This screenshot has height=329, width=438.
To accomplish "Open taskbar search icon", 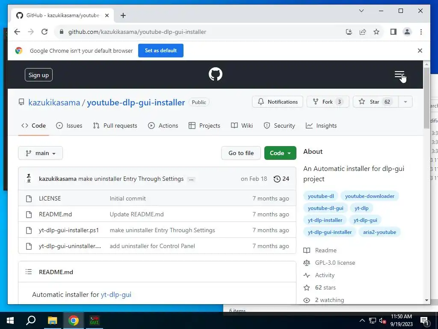I will click(x=31, y=320).
